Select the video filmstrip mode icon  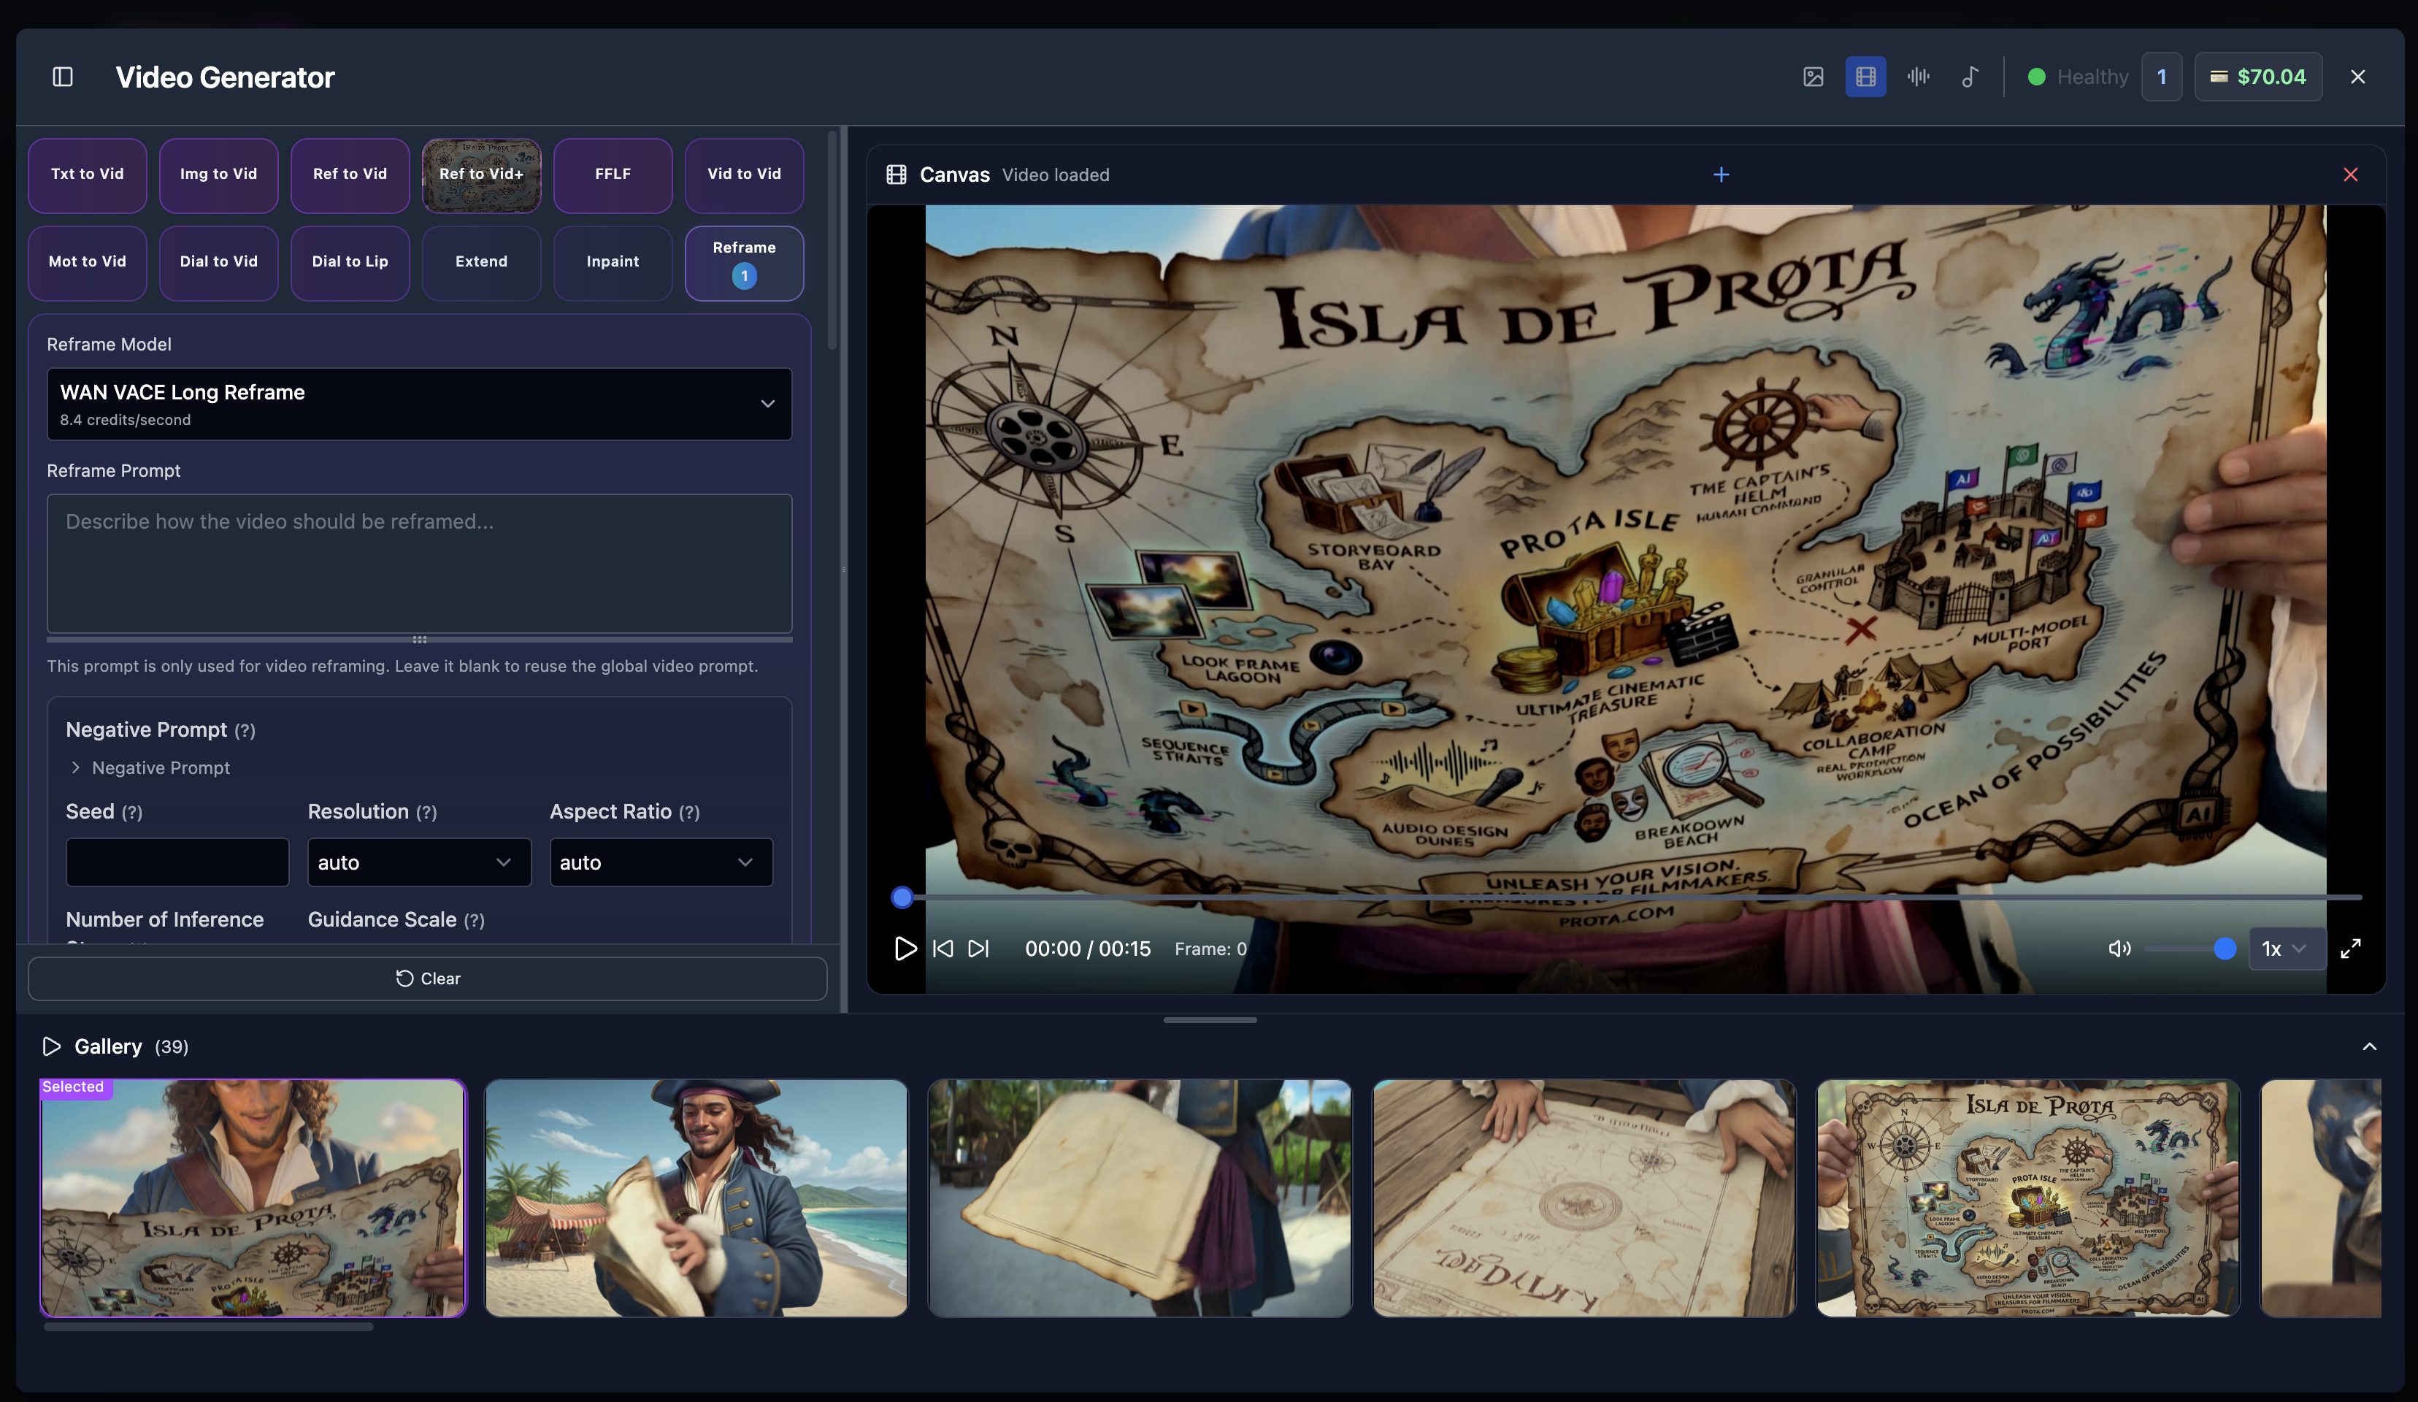[x=1865, y=77]
